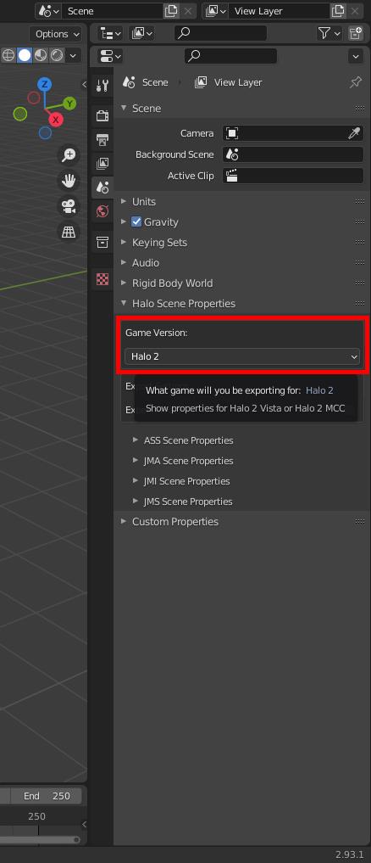371x863 pixels.
Task: Open the viewport Options menu
Action: pyautogui.click(x=56, y=34)
